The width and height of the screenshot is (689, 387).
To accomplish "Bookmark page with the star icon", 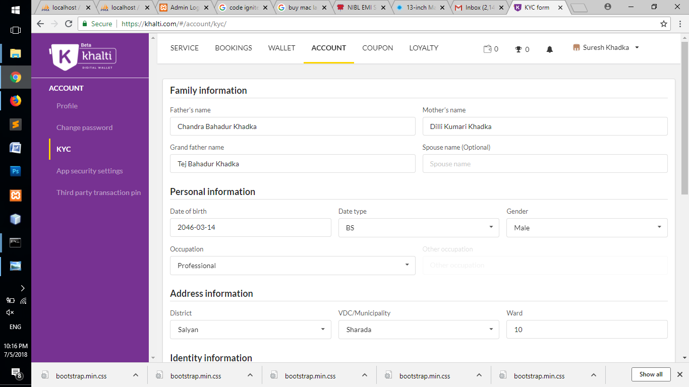I will pos(664,24).
